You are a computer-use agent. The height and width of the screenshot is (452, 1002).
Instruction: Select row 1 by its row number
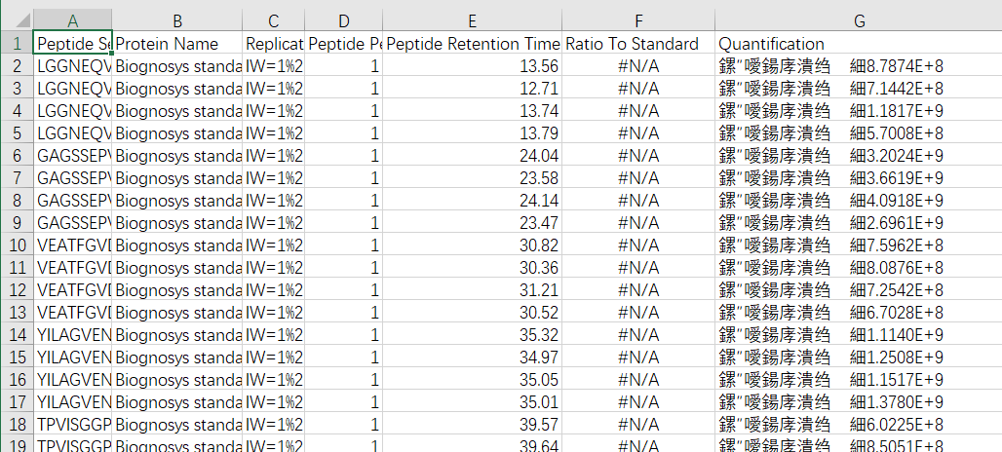[17, 44]
